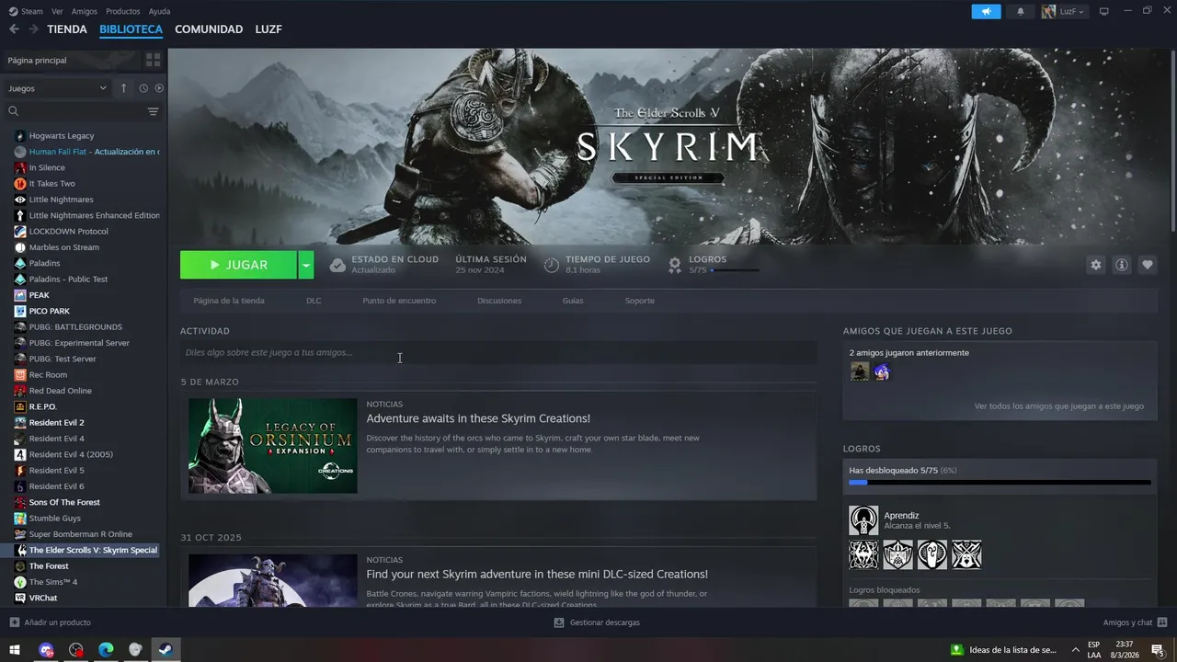Click the Hogwarts Legacy game icon
The image size is (1177, 662).
(x=20, y=136)
